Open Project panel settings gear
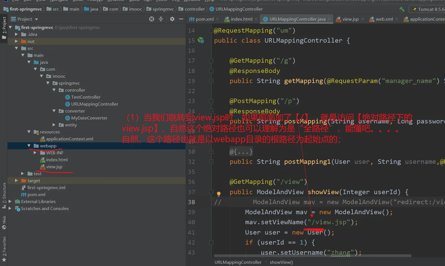445x266 pixels. pos(172,19)
